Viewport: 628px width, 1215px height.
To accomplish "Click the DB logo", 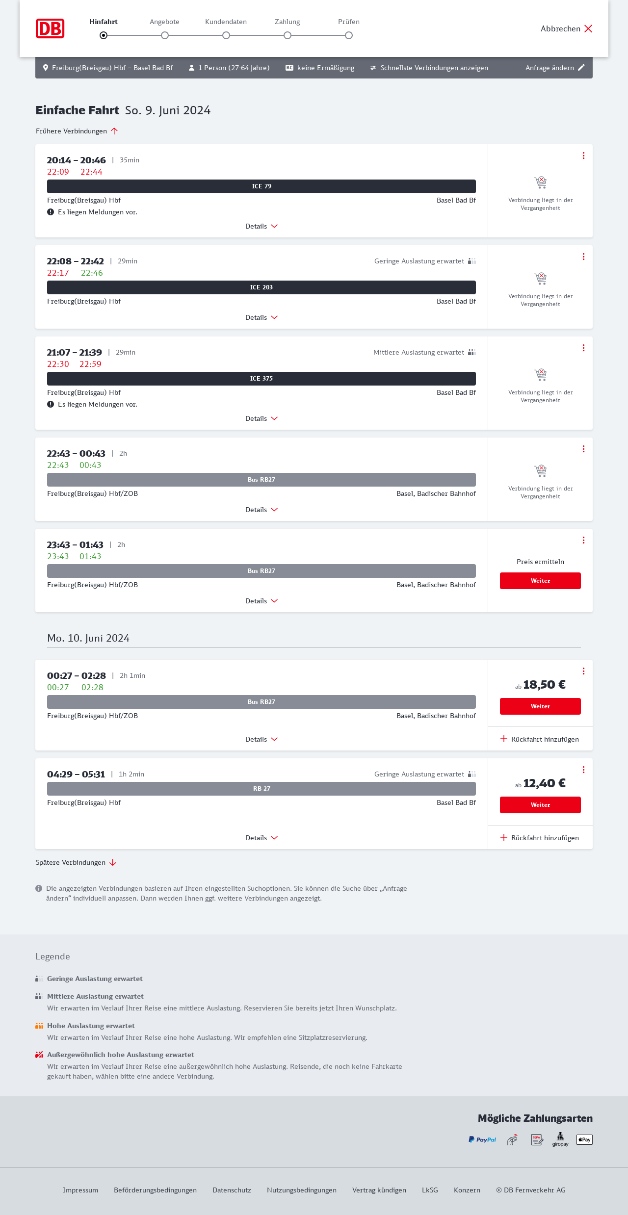I will (50, 28).
